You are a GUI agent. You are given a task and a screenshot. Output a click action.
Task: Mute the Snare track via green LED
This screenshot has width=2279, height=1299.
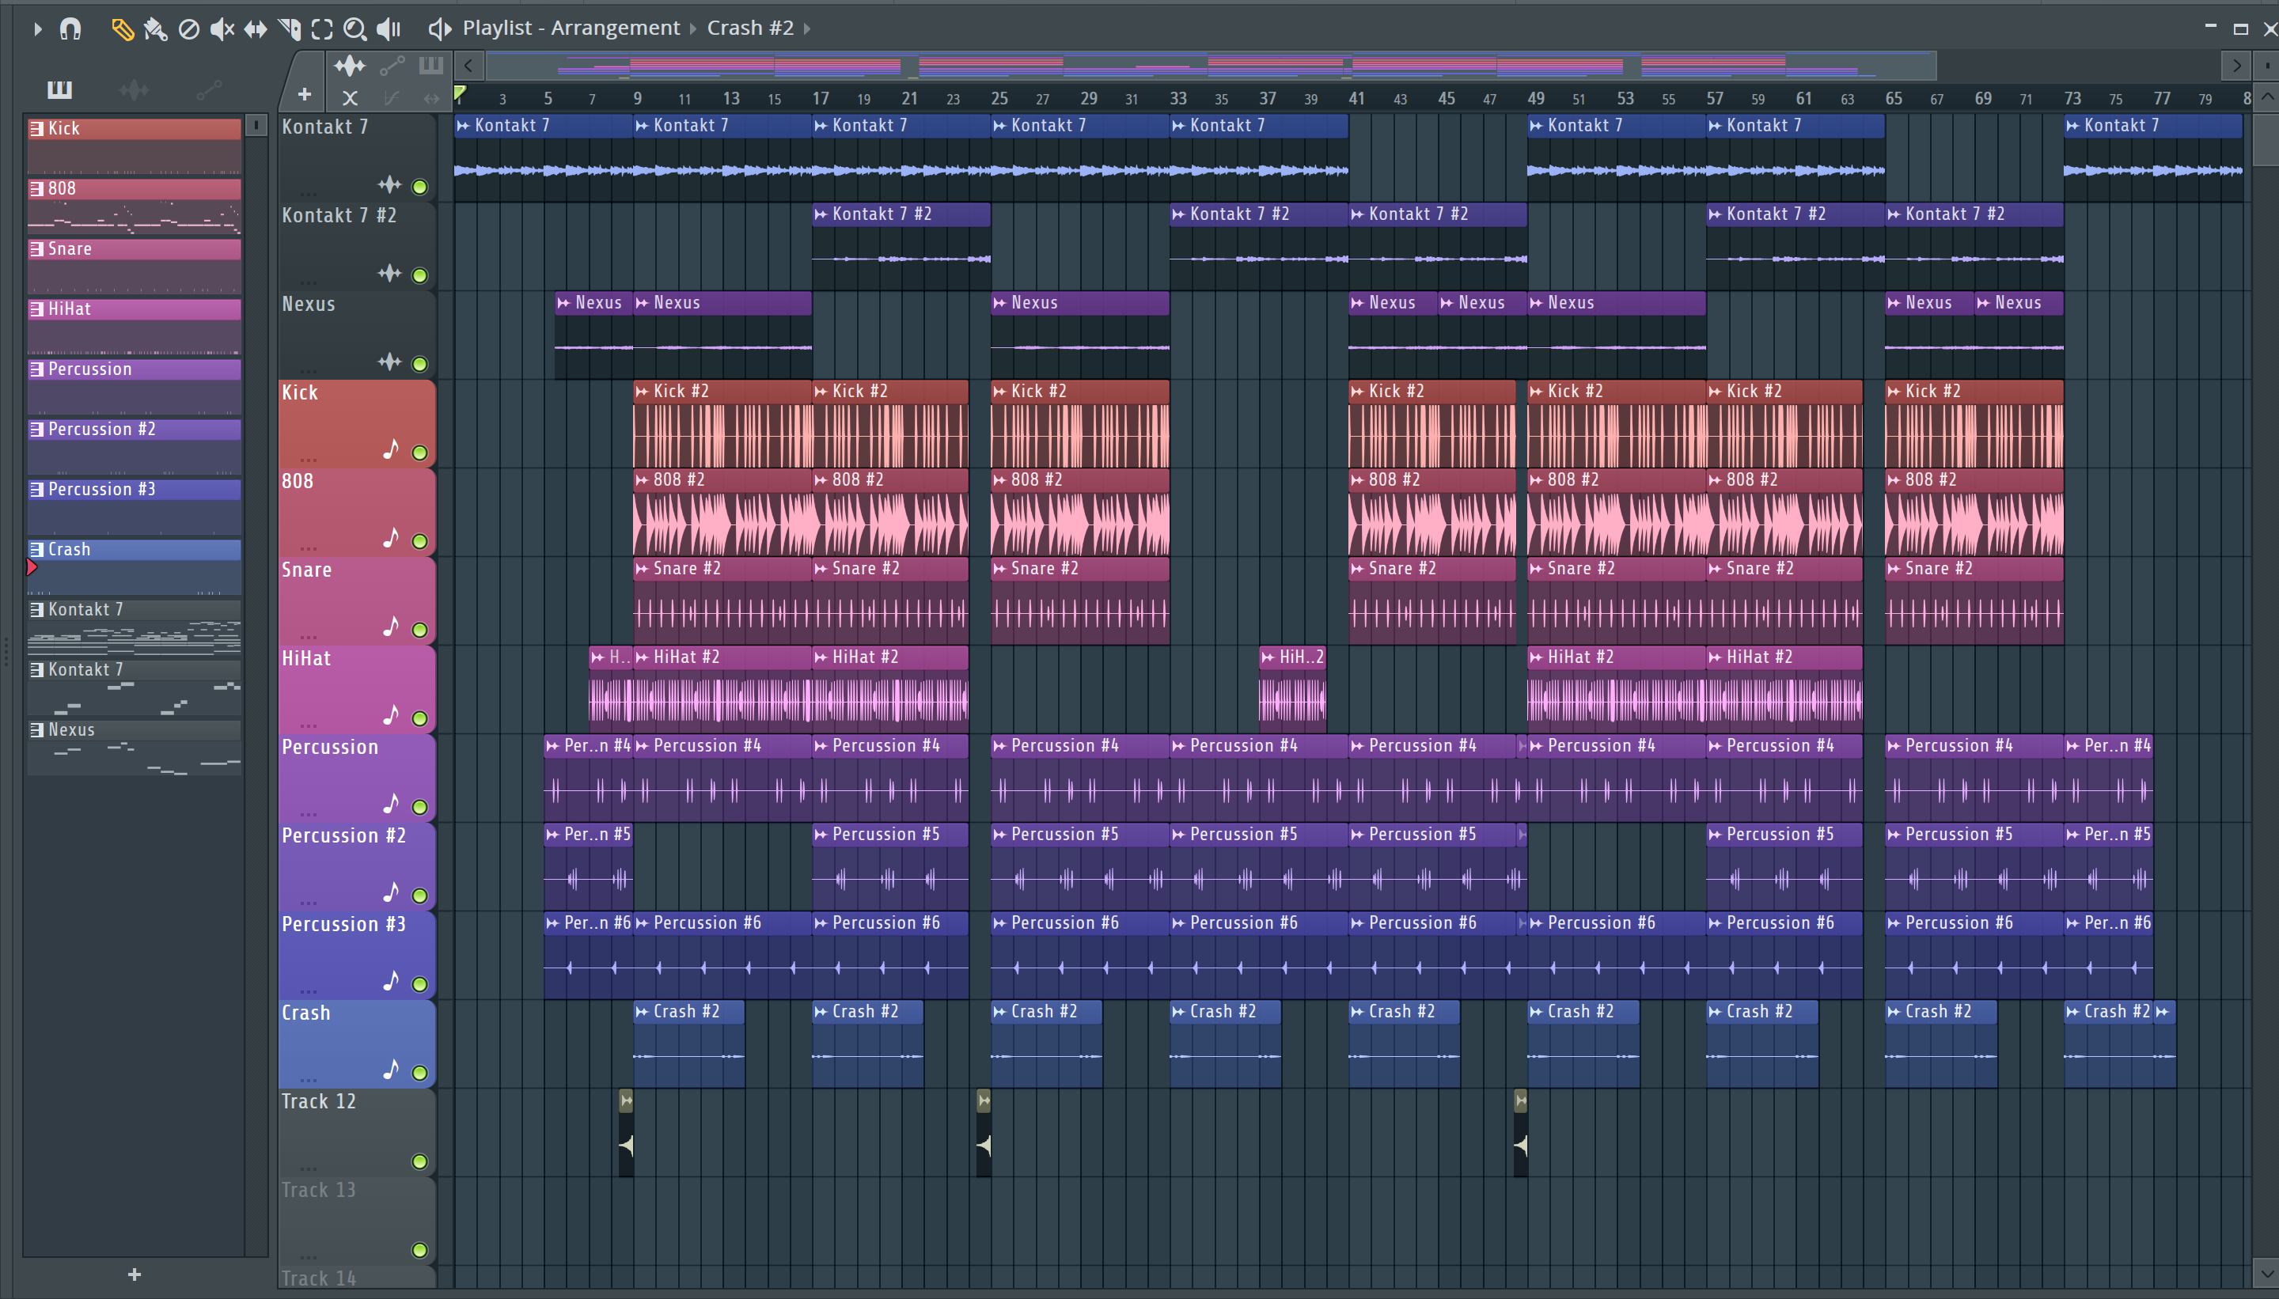pos(419,629)
